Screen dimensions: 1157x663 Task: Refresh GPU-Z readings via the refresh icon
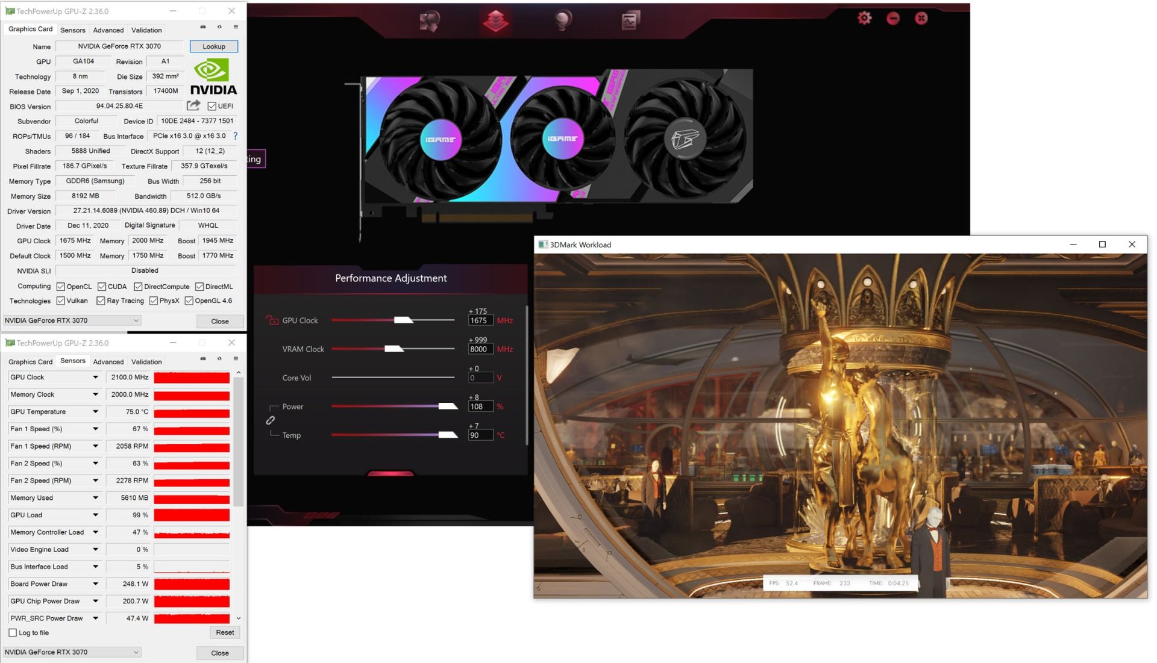click(x=219, y=27)
